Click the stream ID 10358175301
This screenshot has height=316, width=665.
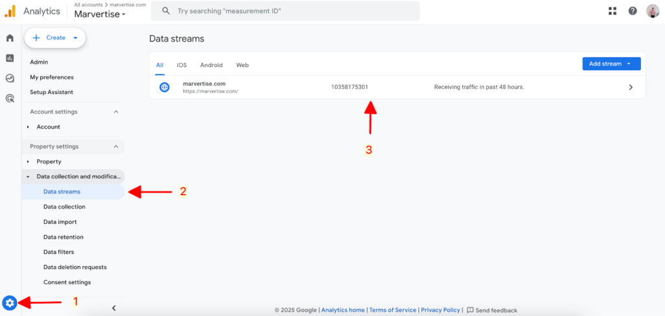point(349,87)
